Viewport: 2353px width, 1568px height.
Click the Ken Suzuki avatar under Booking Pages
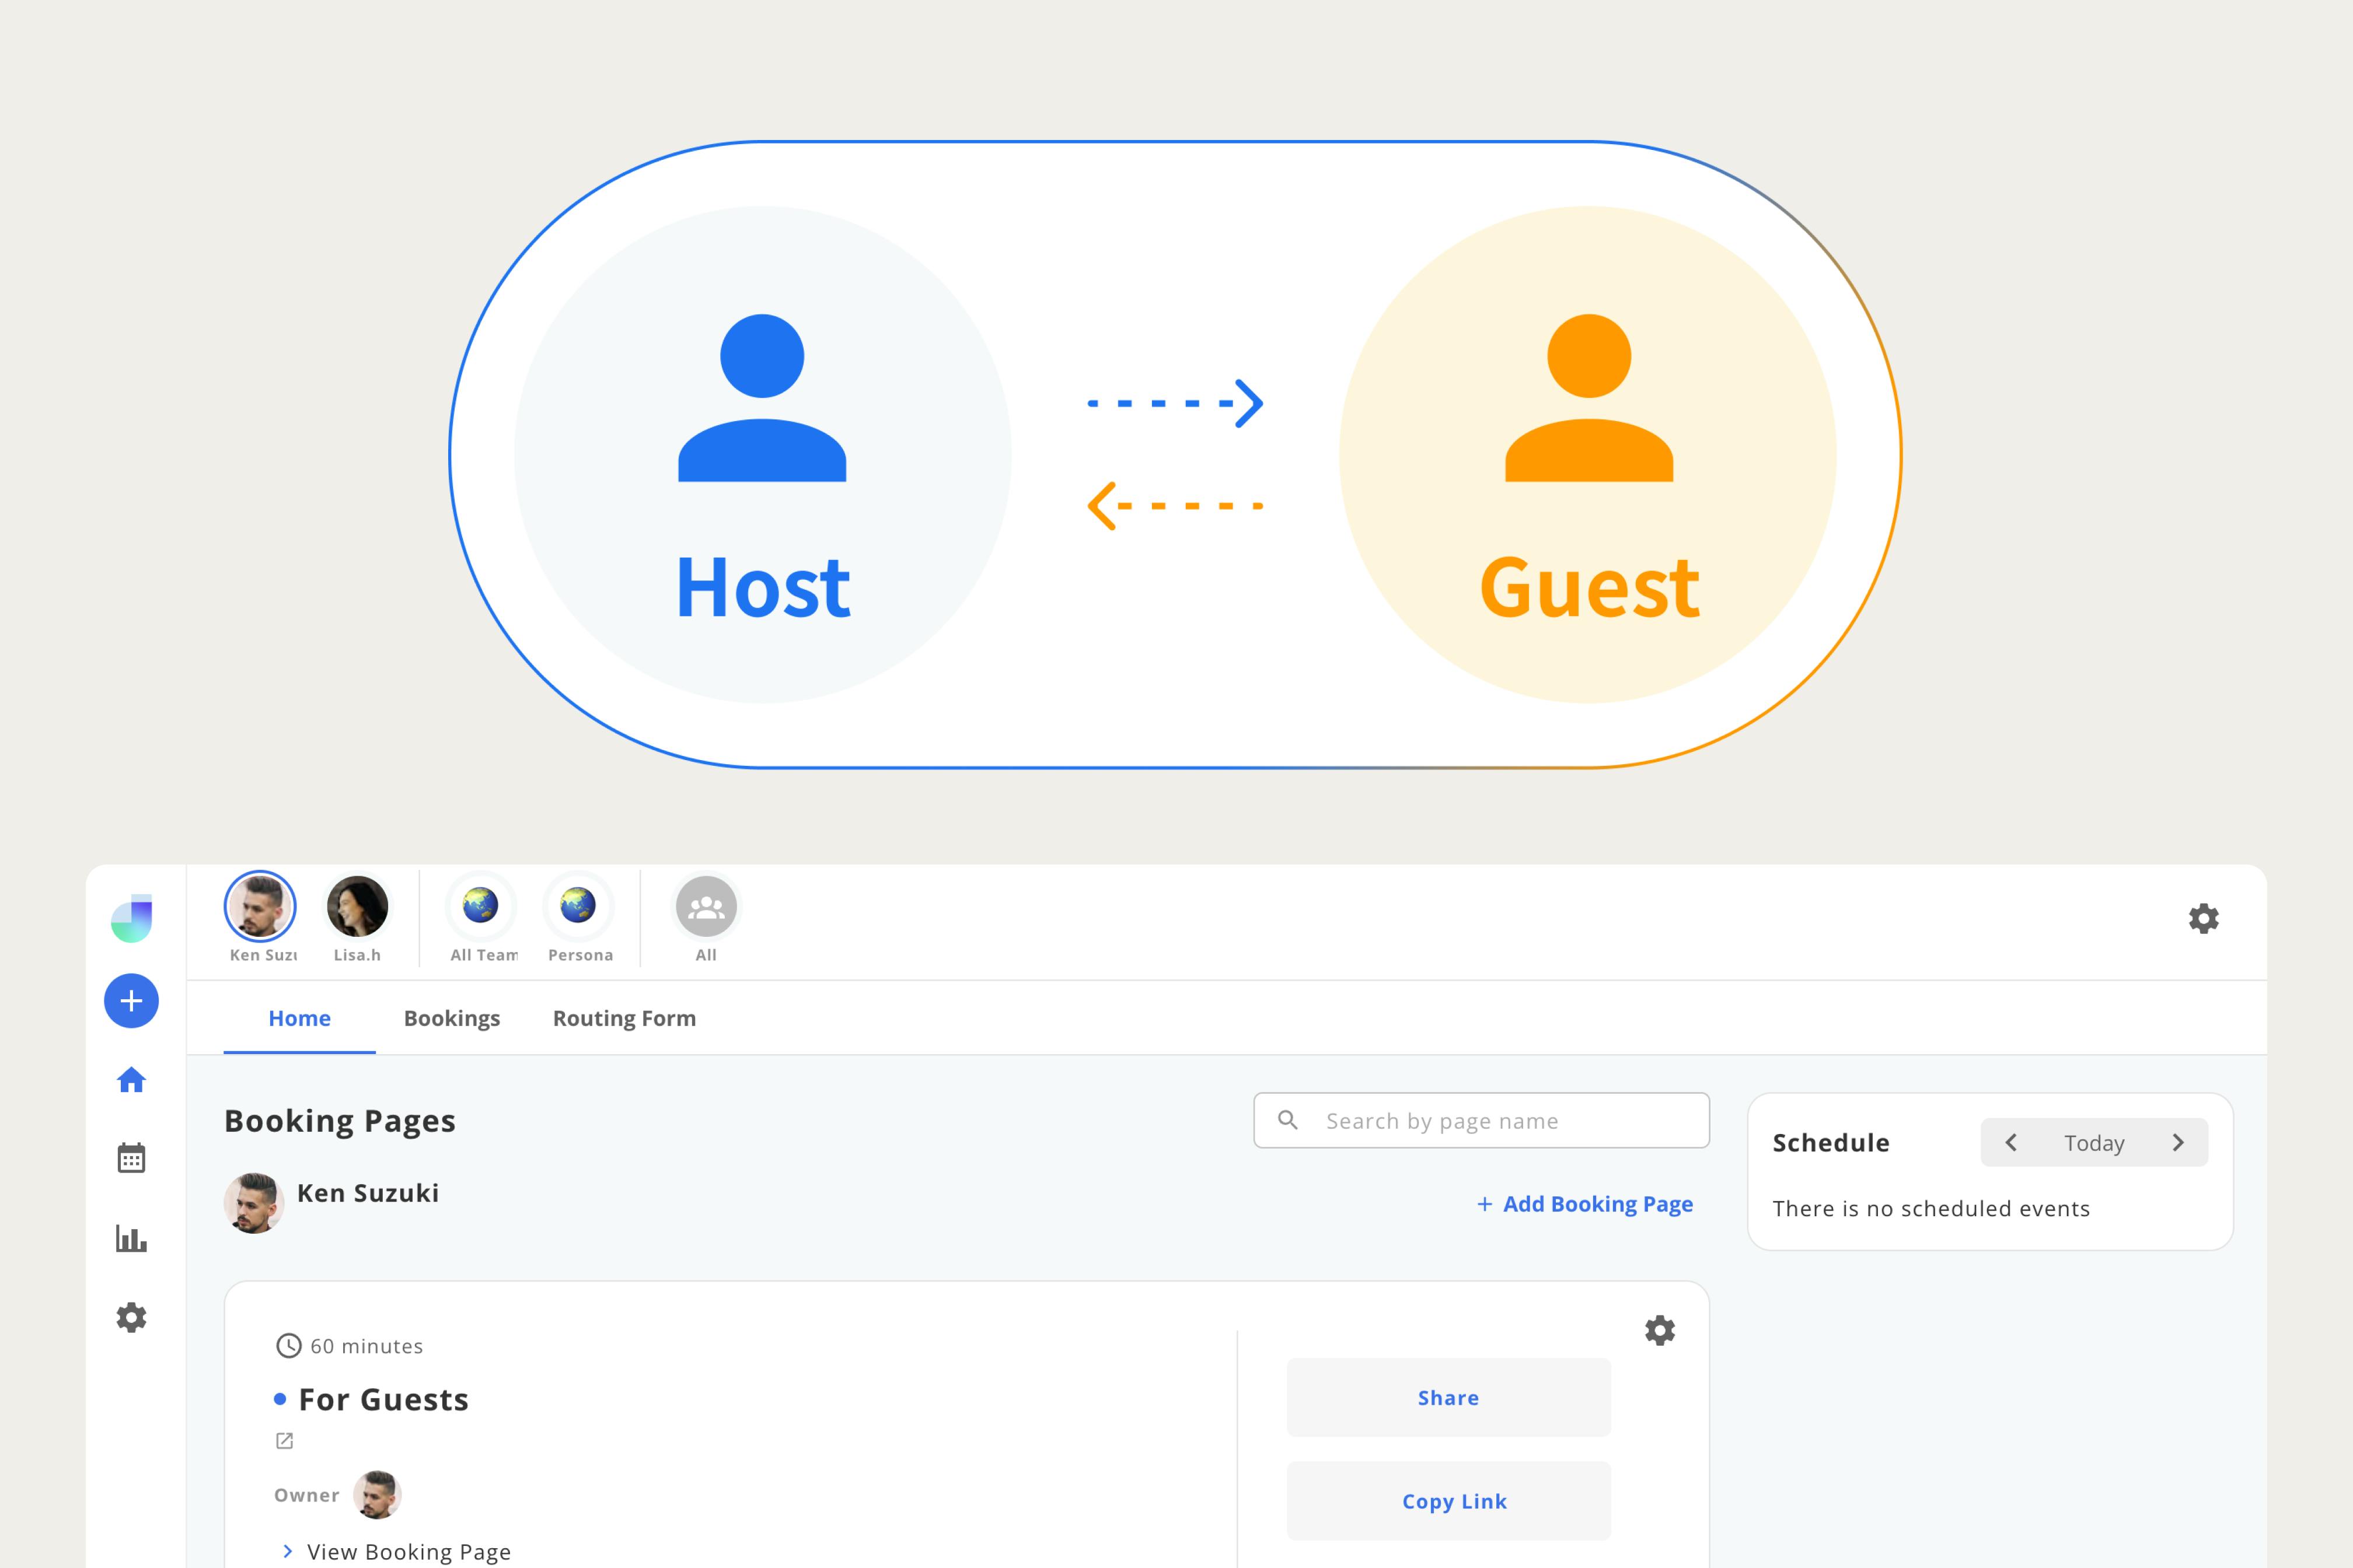[254, 1203]
